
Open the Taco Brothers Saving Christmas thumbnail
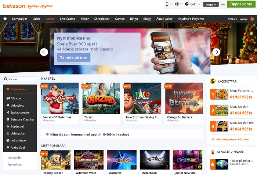142,98
